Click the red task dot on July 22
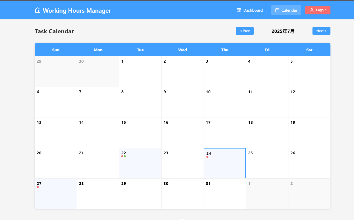This screenshot has height=220, width=354. (122, 156)
